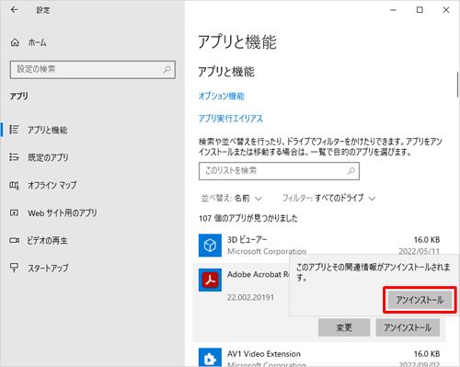Click the ビデオの再生 video icon
The height and width of the screenshot is (367, 460).
[x=14, y=240]
